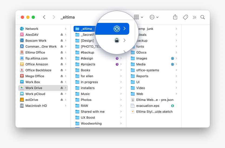Expand the GDocs folder chevron
Screen dimensions: 225x148
176,52
